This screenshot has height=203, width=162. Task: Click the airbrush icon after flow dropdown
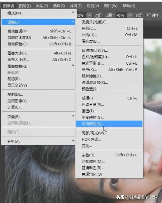tap(139, 15)
